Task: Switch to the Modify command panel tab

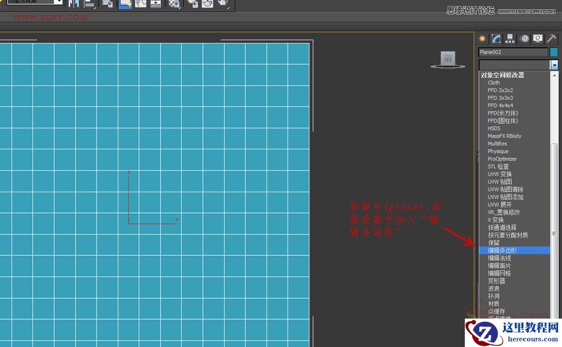Action: coord(497,38)
